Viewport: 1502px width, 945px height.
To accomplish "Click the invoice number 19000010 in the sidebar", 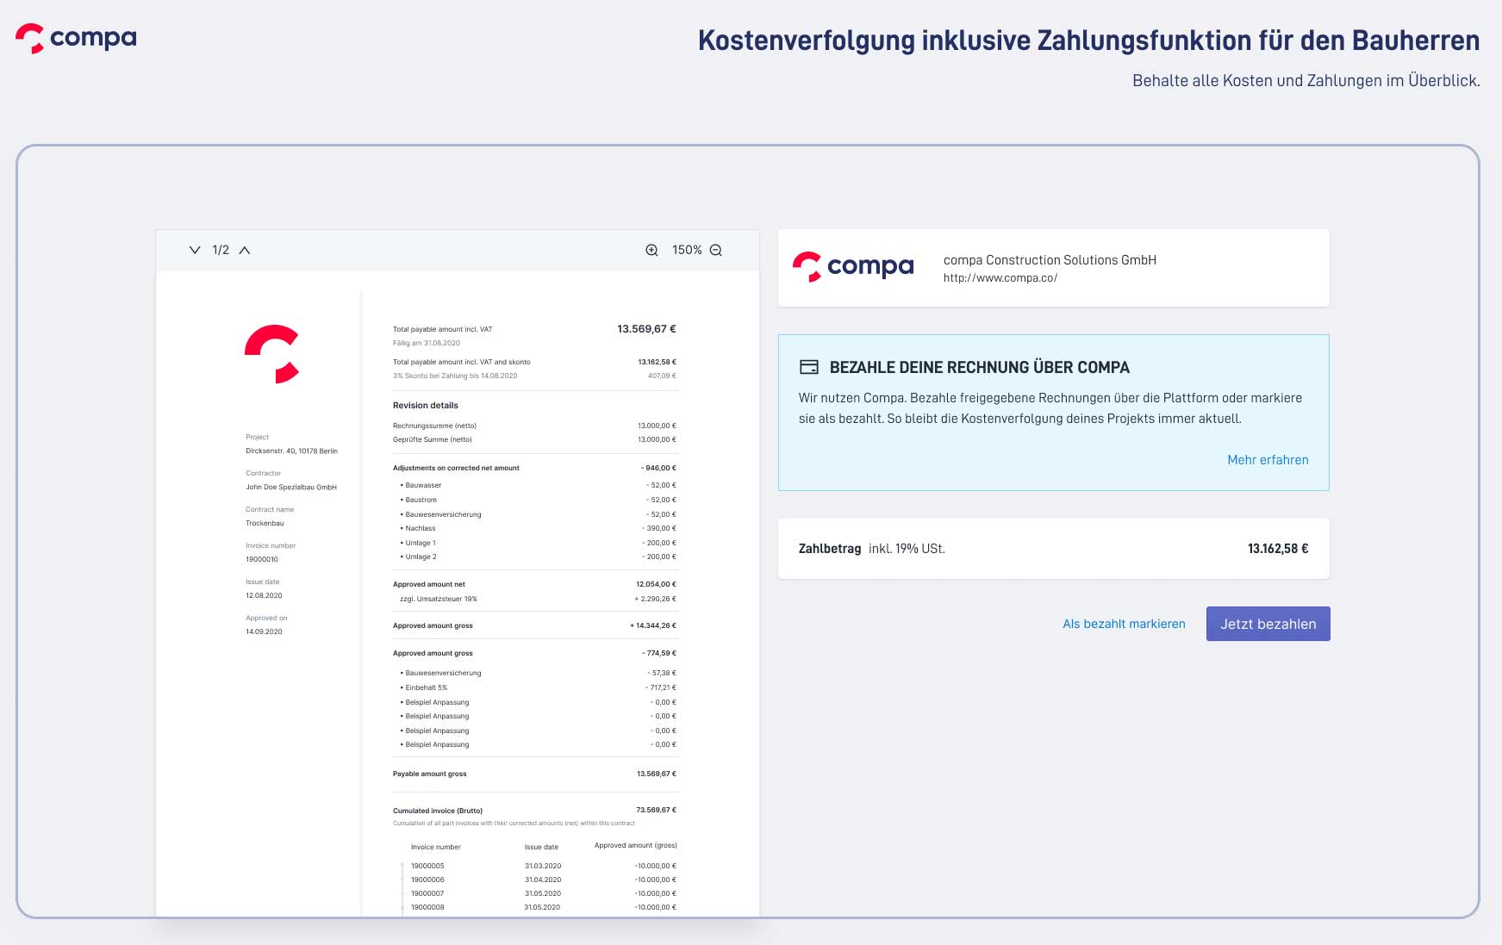I will tap(262, 559).
